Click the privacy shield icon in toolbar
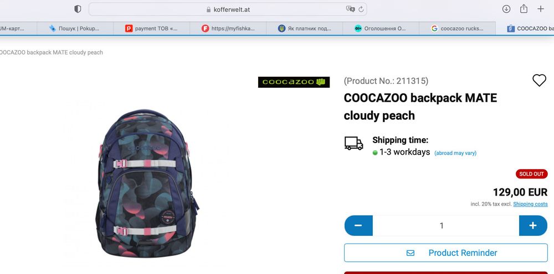The image size is (554, 274). (78, 9)
